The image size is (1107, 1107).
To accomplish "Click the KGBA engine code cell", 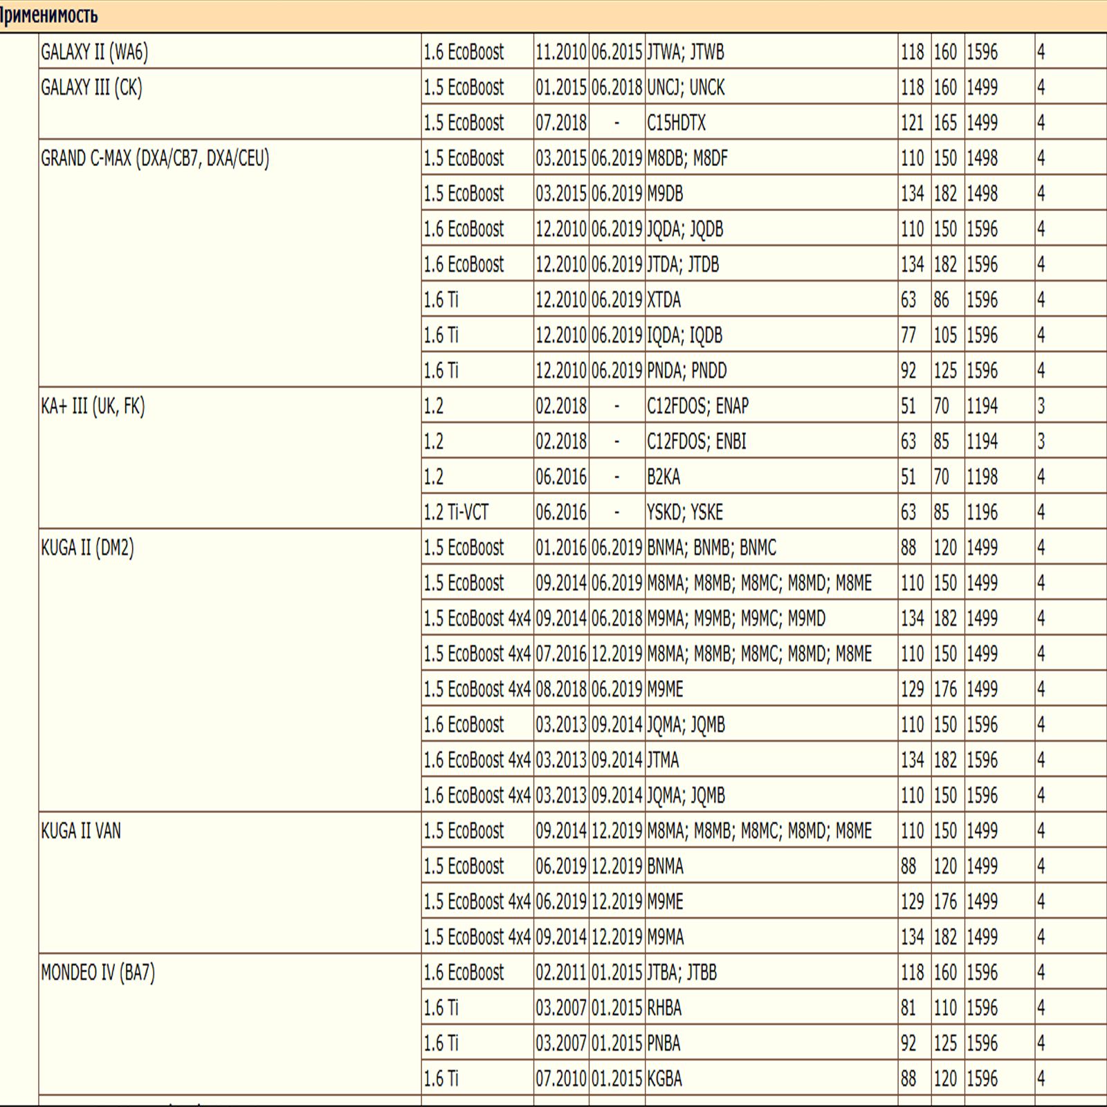I will [x=664, y=1079].
